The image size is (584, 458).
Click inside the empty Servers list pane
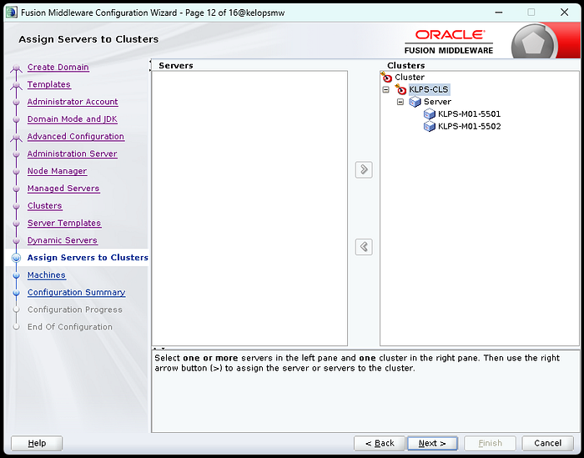coord(249,209)
